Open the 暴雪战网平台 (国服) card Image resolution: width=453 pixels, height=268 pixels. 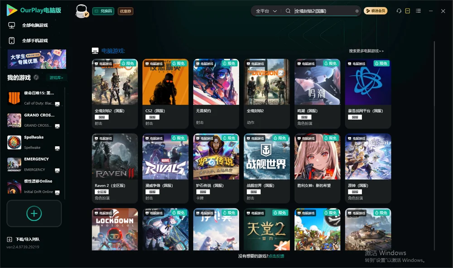click(x=368, y=94)
